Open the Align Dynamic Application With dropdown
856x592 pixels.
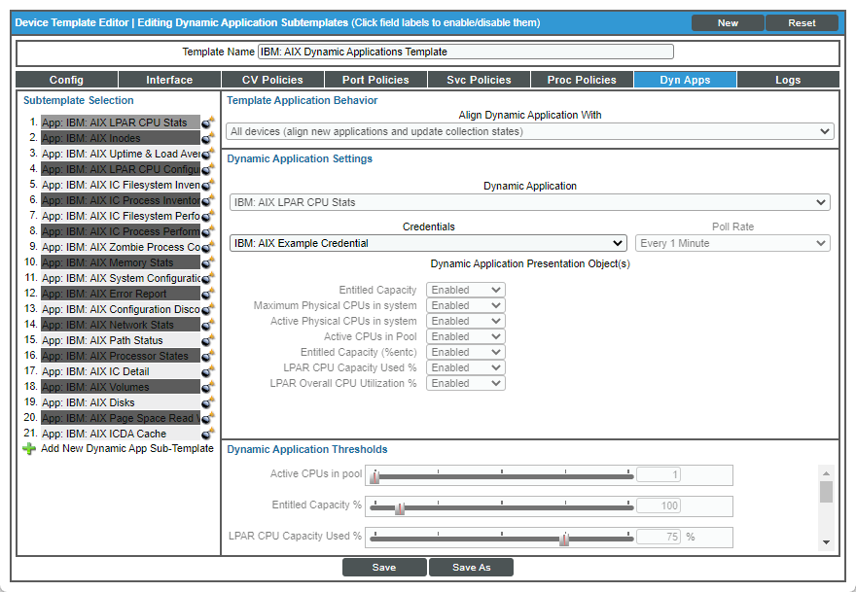pyautogui.click(x=529, y=131)
